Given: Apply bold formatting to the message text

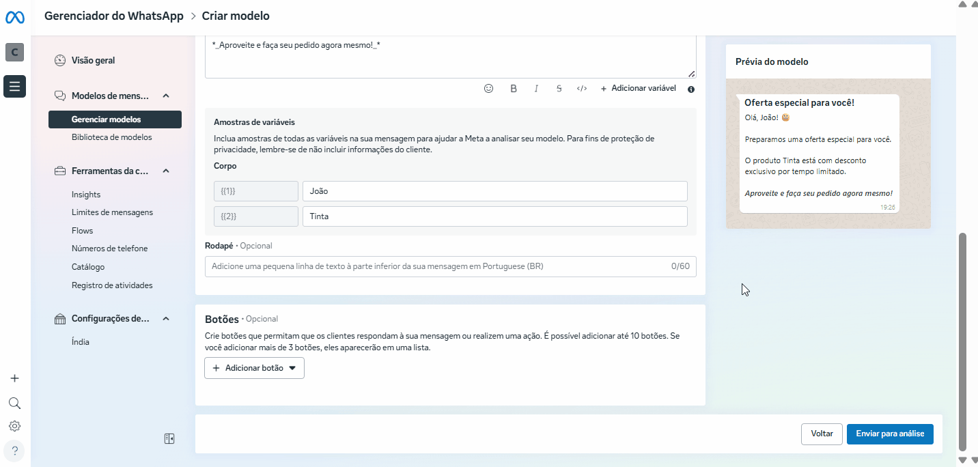Looking at the screenshot, I should click(514, 89).
